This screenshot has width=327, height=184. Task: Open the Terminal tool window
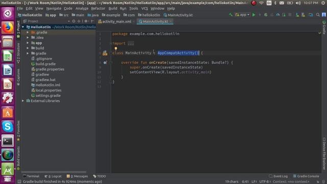click(x=31, y=176)
